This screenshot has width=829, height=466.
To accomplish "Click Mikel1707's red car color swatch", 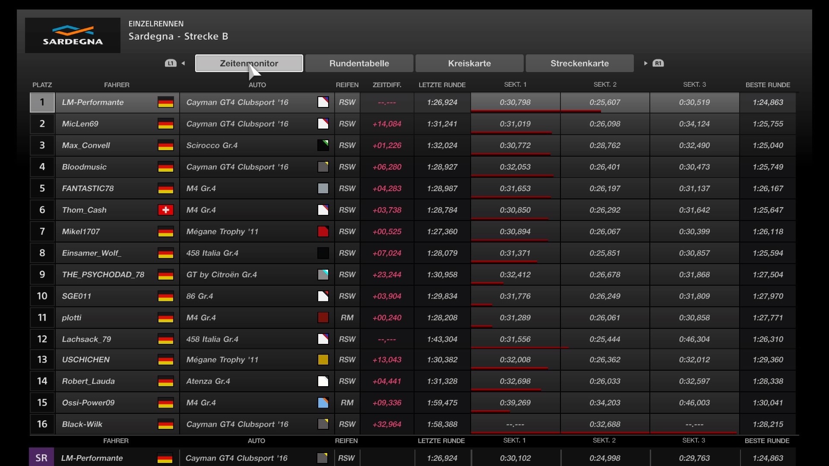I will click(x=323, y=232).
